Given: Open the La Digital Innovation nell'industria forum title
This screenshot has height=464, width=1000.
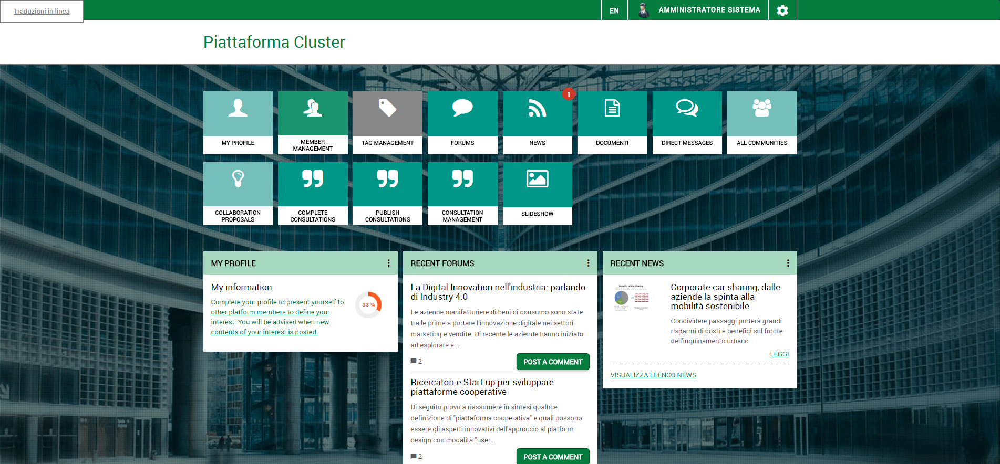Looking at the screenshot, I should 498,292.
